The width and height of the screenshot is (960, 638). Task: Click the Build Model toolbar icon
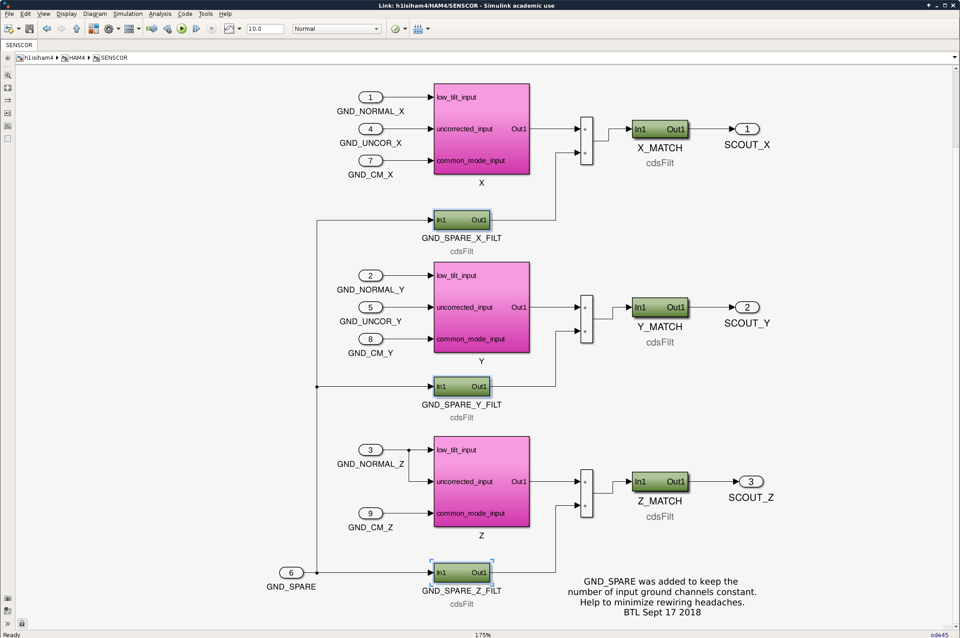click(x=418, y=29)
